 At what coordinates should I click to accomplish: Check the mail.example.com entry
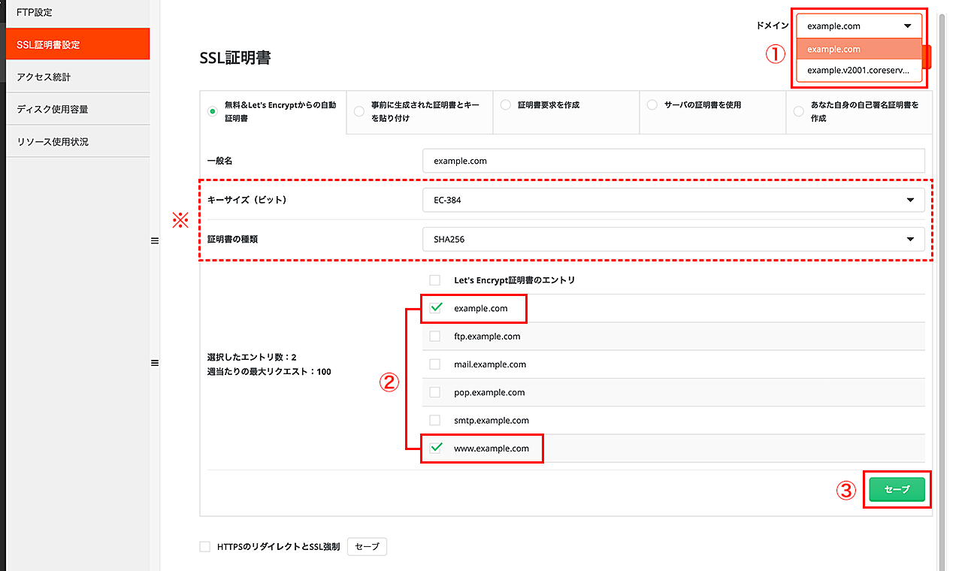coord(434,364)
